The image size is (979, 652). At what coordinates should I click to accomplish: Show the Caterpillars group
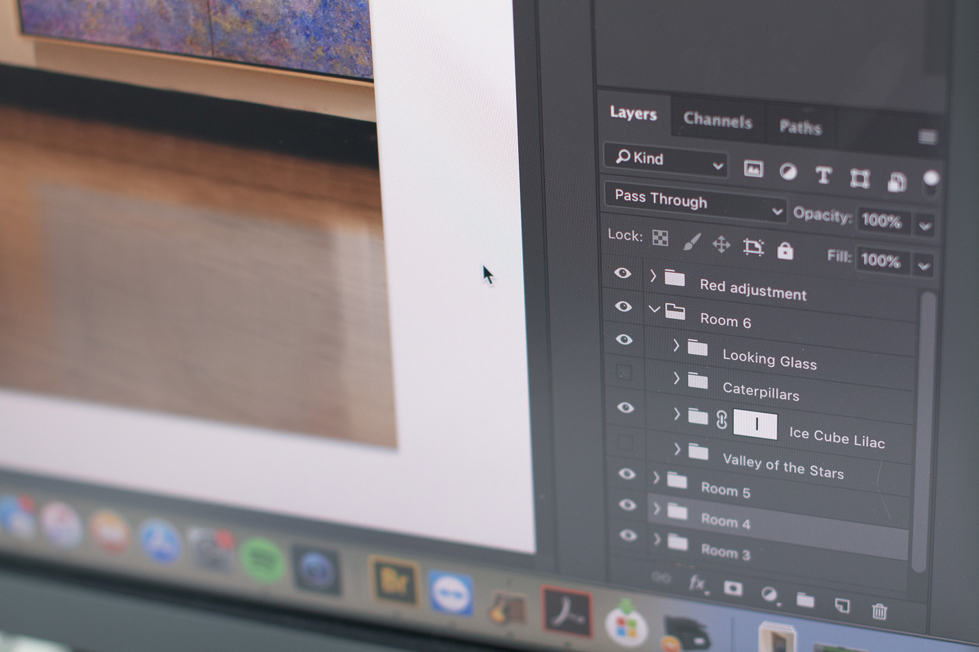click(x=624, y=373)
